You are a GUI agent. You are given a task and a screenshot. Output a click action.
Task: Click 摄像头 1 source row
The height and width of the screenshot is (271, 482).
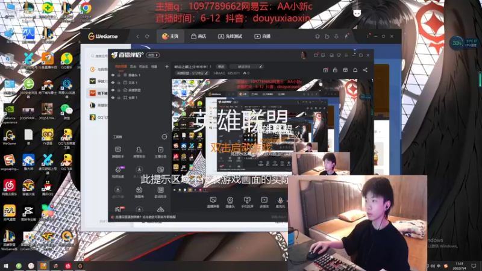pos(140,75)
